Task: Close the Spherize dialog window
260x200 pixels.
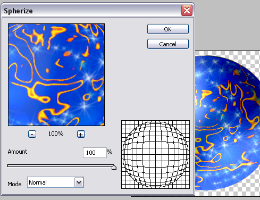Action: point(187,11)
